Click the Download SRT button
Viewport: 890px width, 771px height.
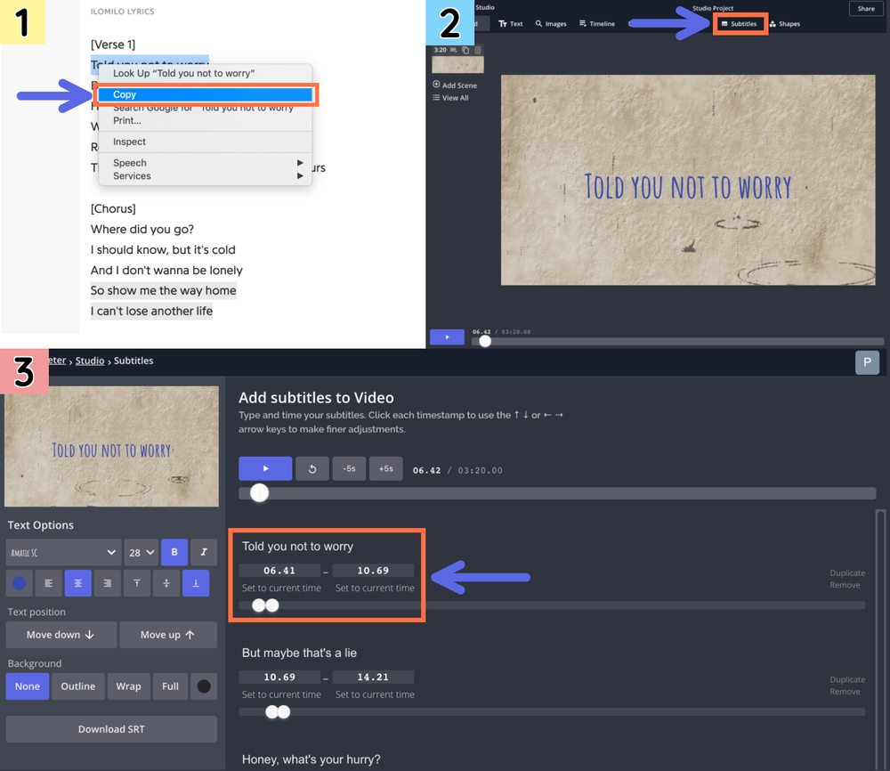coord(111,728)
